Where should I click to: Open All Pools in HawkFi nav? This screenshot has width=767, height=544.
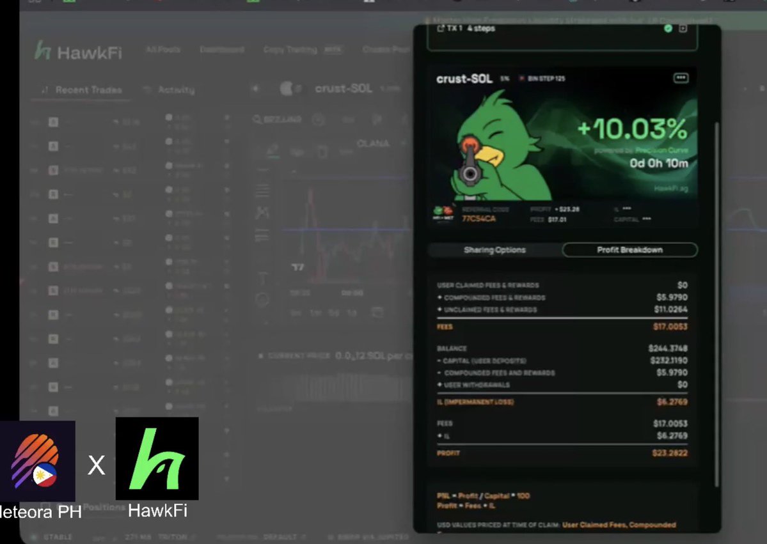(x=163, y=49)
